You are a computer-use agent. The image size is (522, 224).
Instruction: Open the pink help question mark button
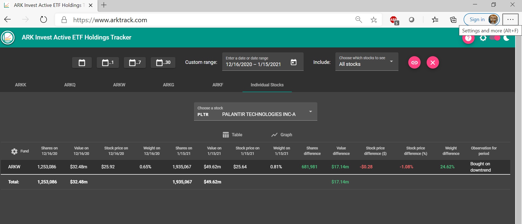[x=468, y=38]
